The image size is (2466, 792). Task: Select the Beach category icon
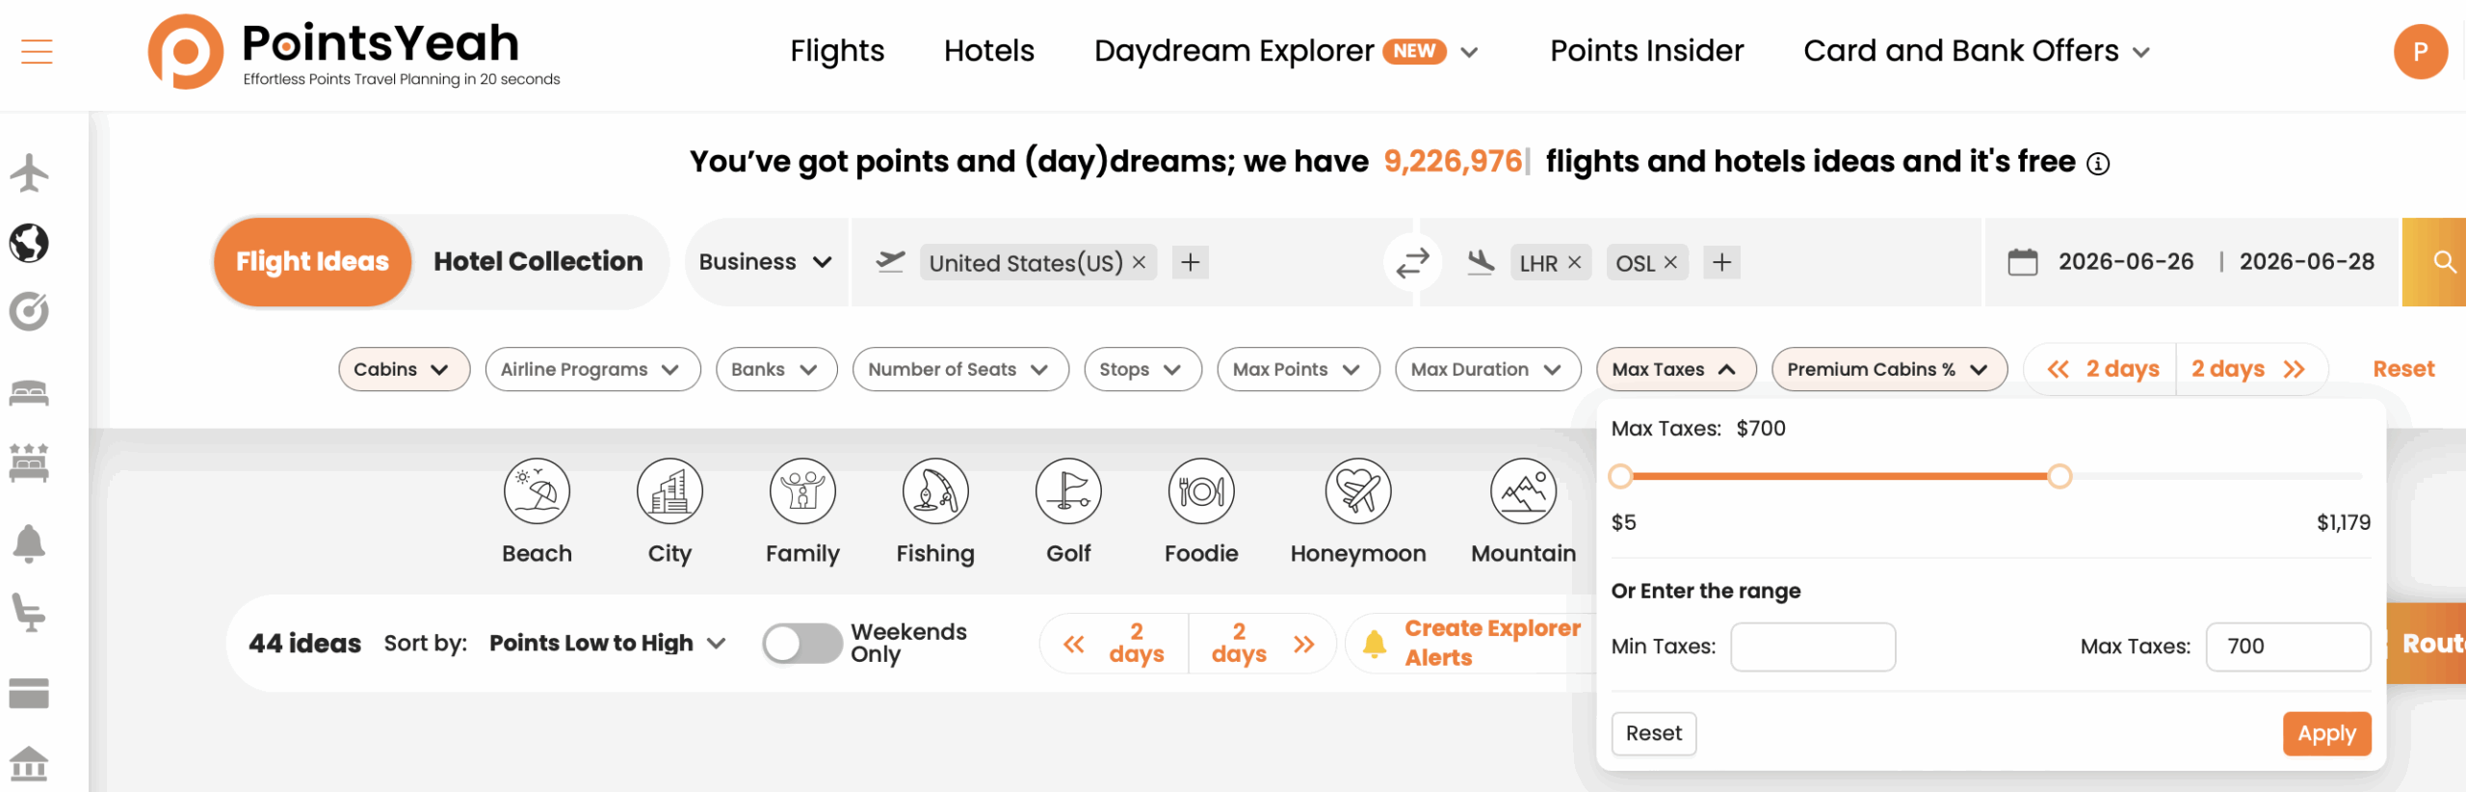[x=537, y=492]
